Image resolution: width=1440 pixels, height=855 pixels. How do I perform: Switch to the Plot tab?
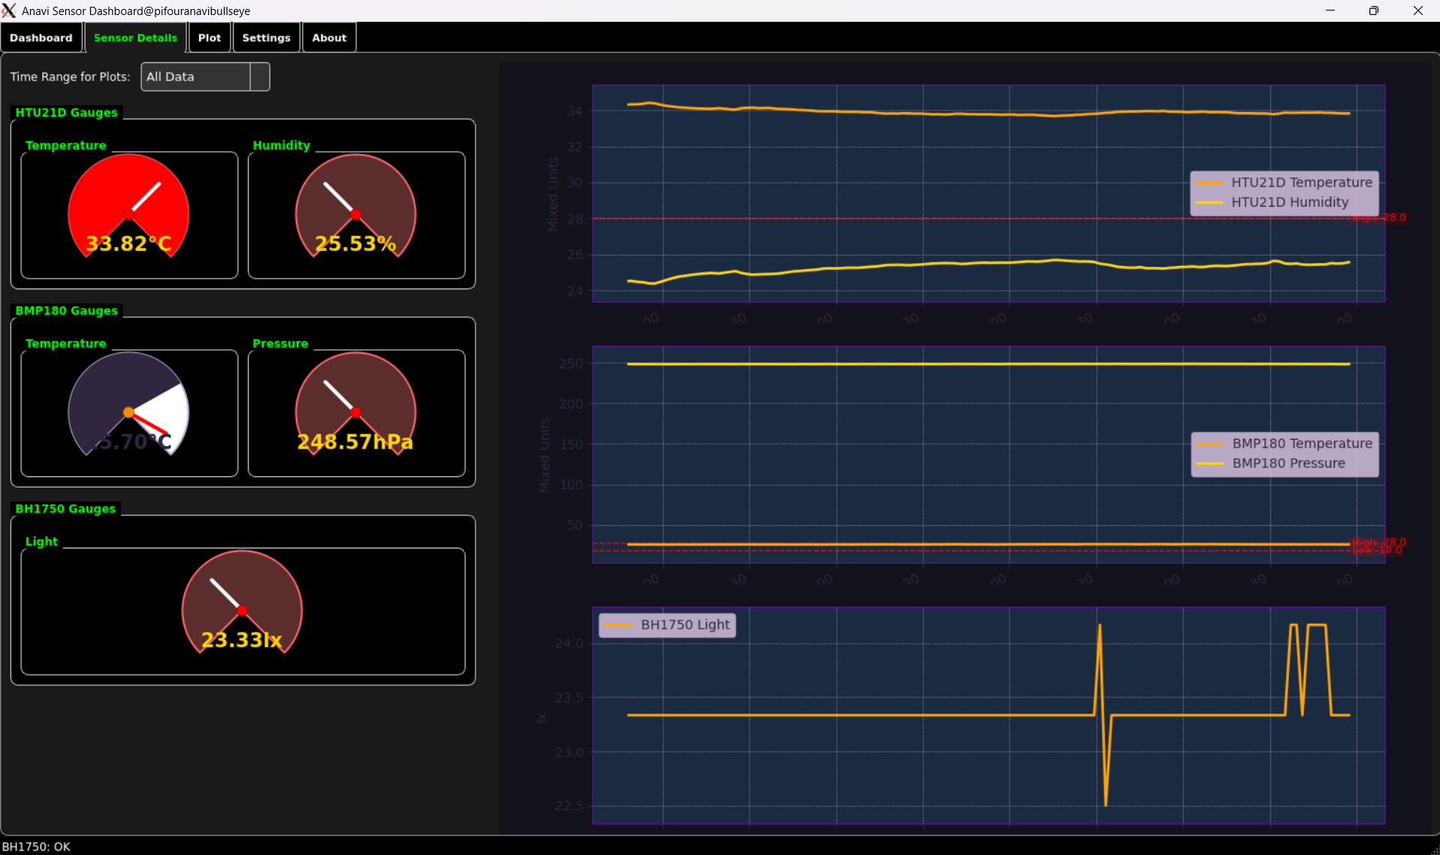210,38
